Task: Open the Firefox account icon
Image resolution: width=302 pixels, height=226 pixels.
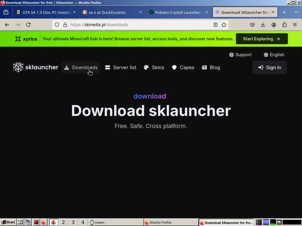Action: click(x=274, y=25)
